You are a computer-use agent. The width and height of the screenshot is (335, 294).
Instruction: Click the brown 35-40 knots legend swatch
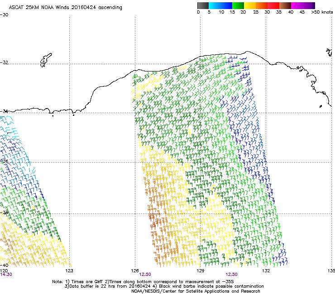285,5
